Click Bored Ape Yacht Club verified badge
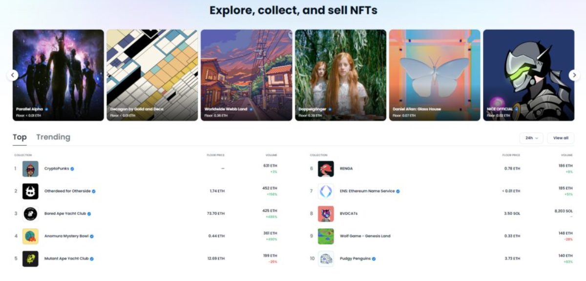The image size is (586, 281). pos(89,213)
